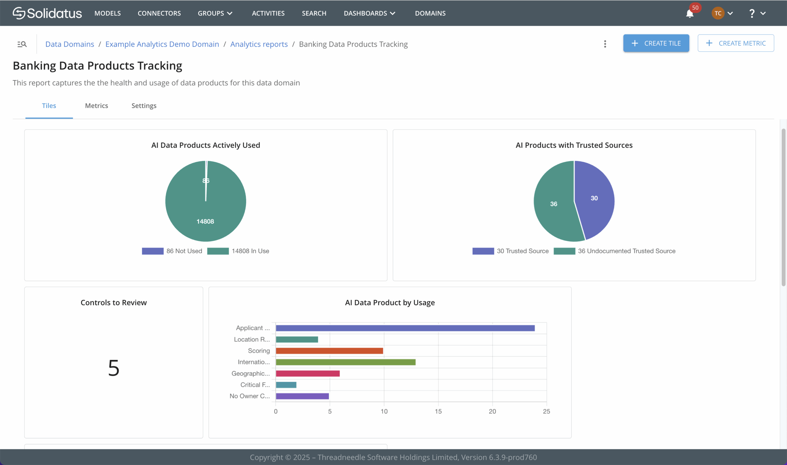The width and height of the screenshot is (787, 465).
Task: Open the help question mark icon
Action: coord(752,13)
